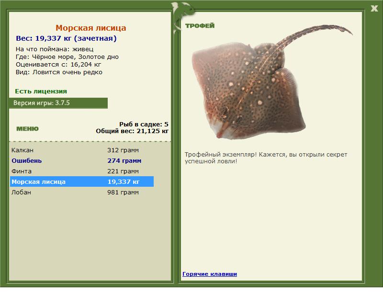Click the Морская лисица title heading
The image size is (383, 294).
pyautogui.click(x=91, y=28)
